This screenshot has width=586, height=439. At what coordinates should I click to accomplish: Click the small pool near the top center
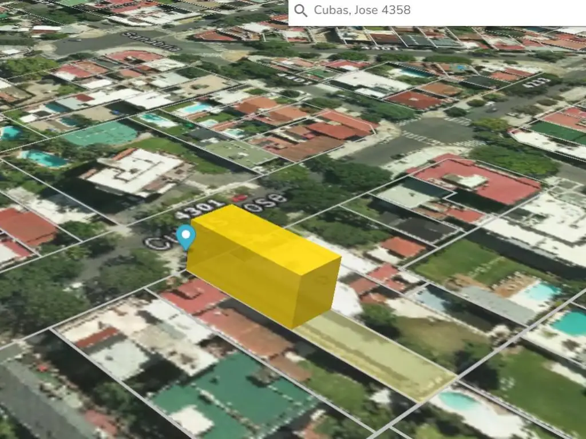click(x=195, y=109)
